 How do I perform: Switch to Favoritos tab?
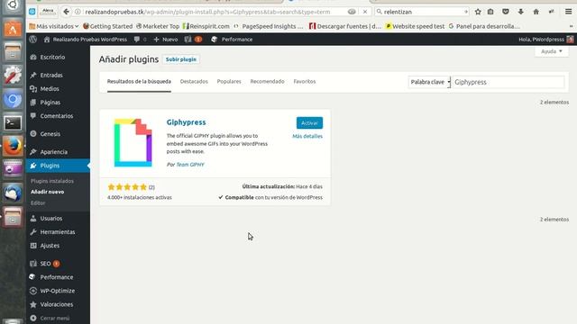tap(305, 82)
